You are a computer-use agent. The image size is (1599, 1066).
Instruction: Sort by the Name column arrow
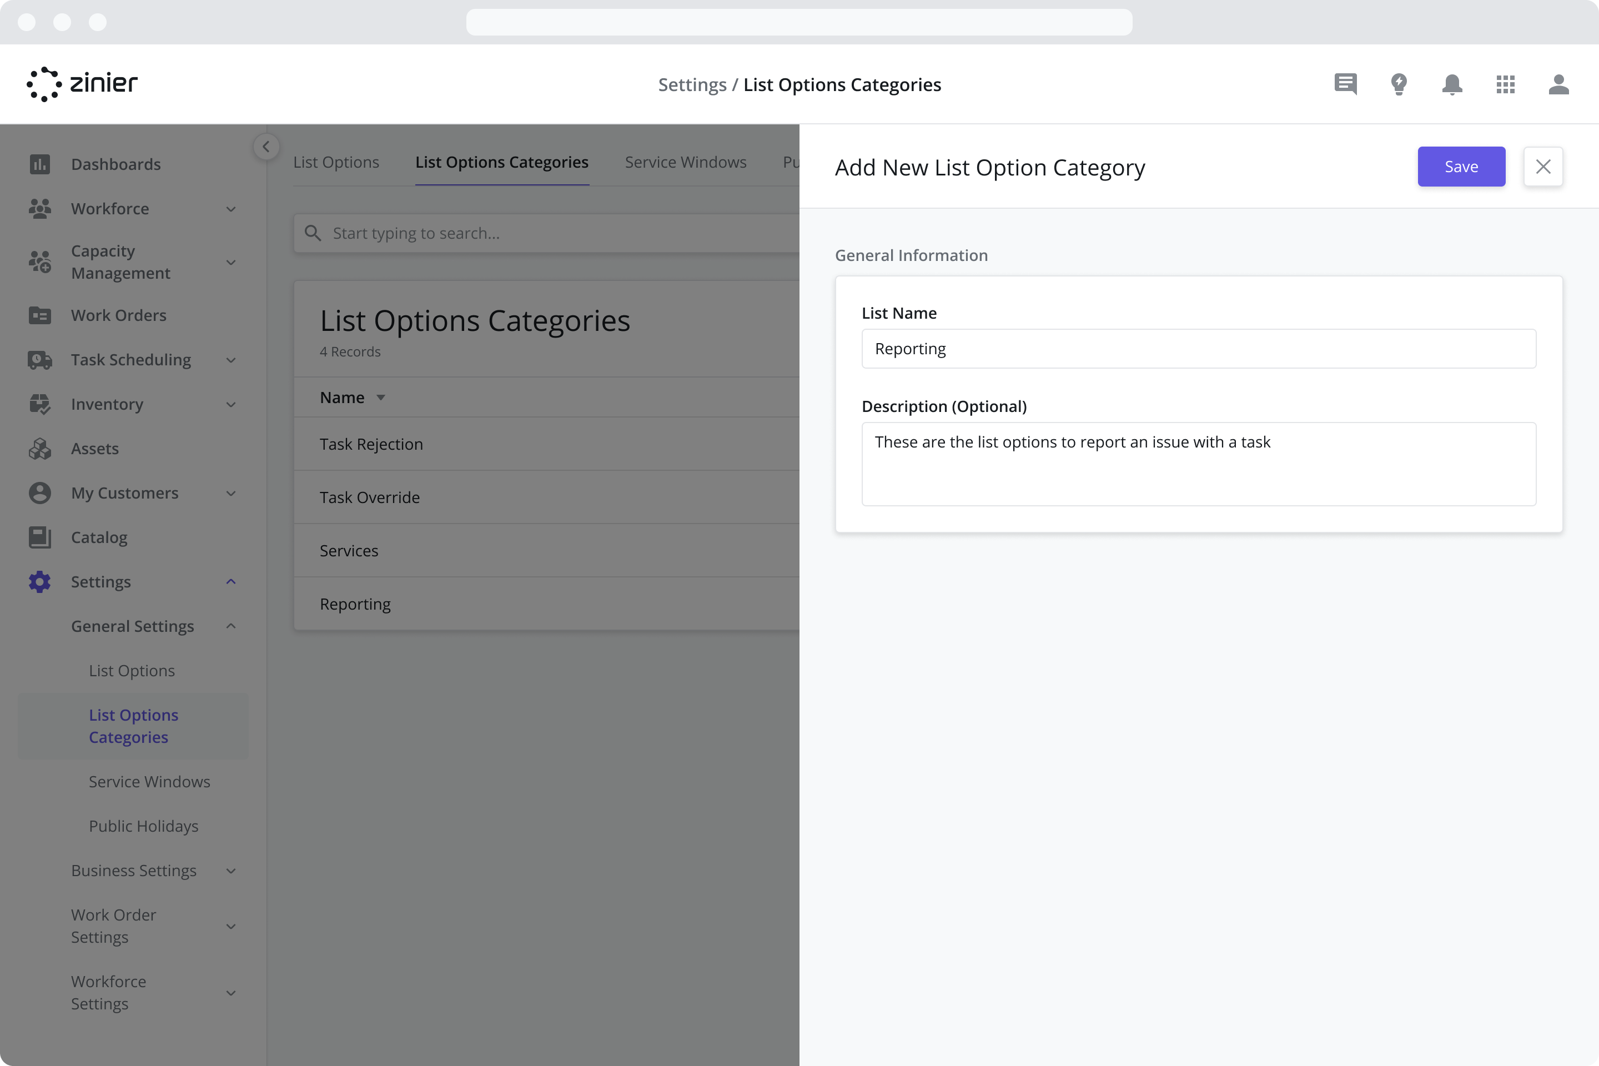point(381,398)
